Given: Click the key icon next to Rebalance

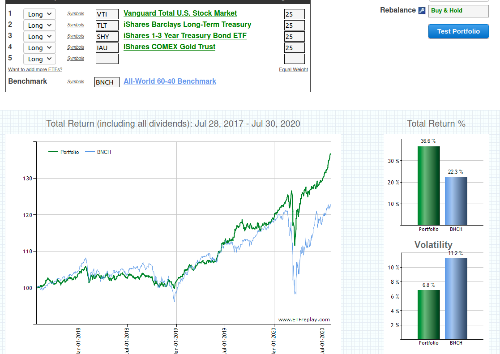Looking at the screenshot, I should coord(422,10).
